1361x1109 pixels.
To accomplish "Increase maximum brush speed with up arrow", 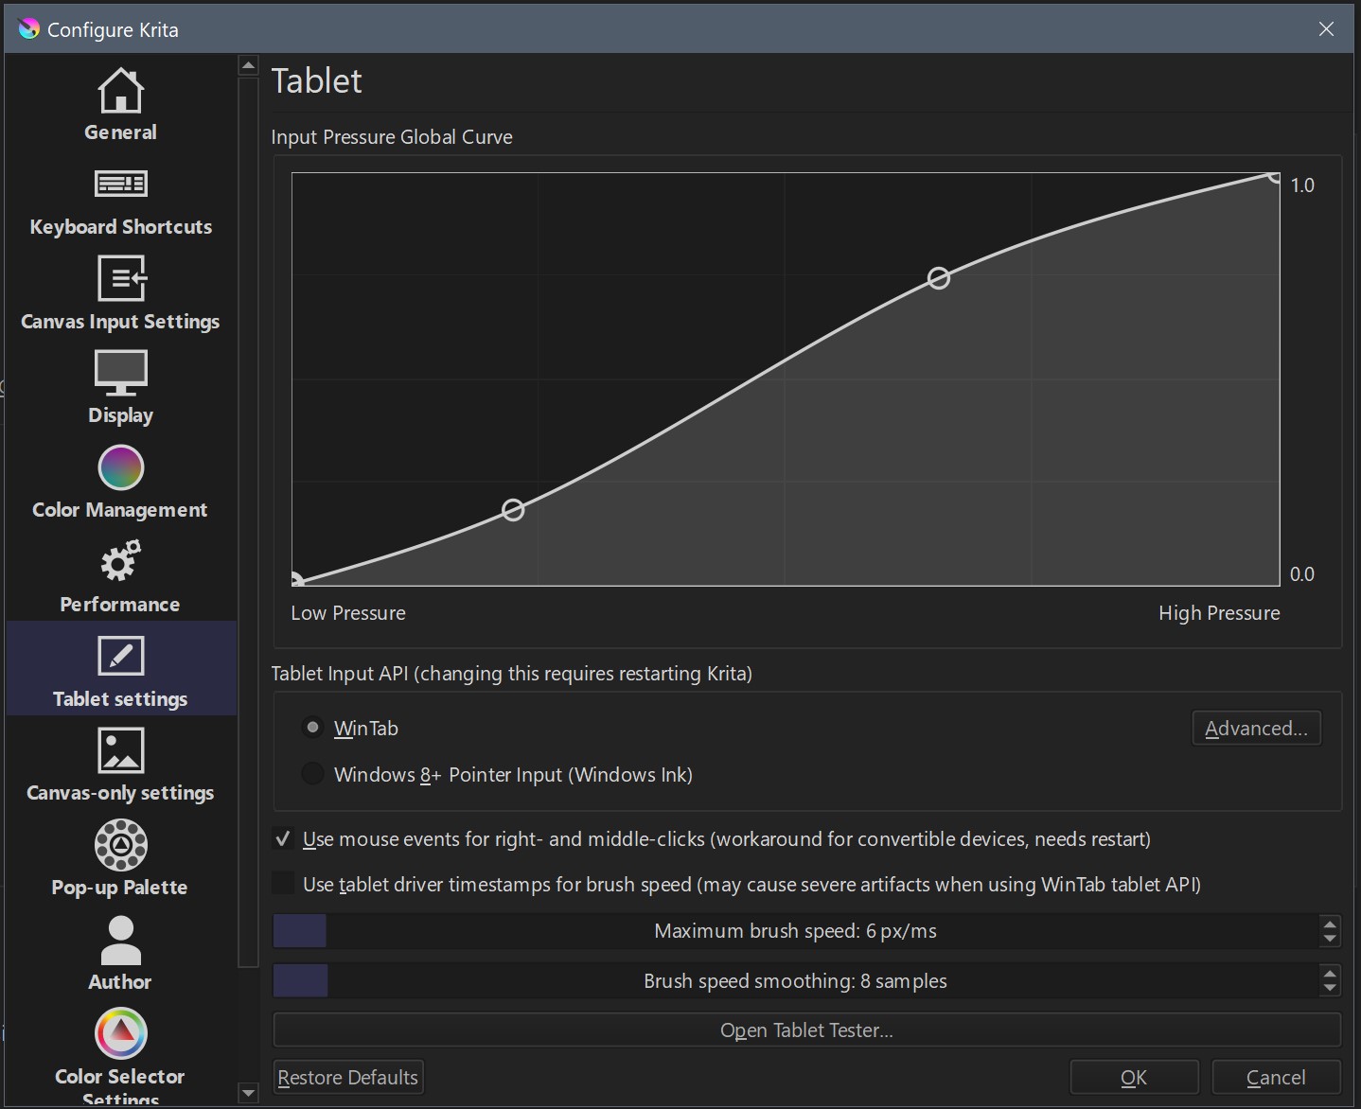I will (x=1330, y=924).
